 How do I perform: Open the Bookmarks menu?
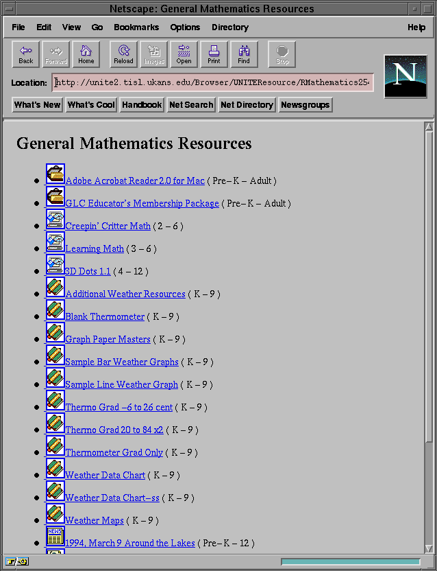136,27
